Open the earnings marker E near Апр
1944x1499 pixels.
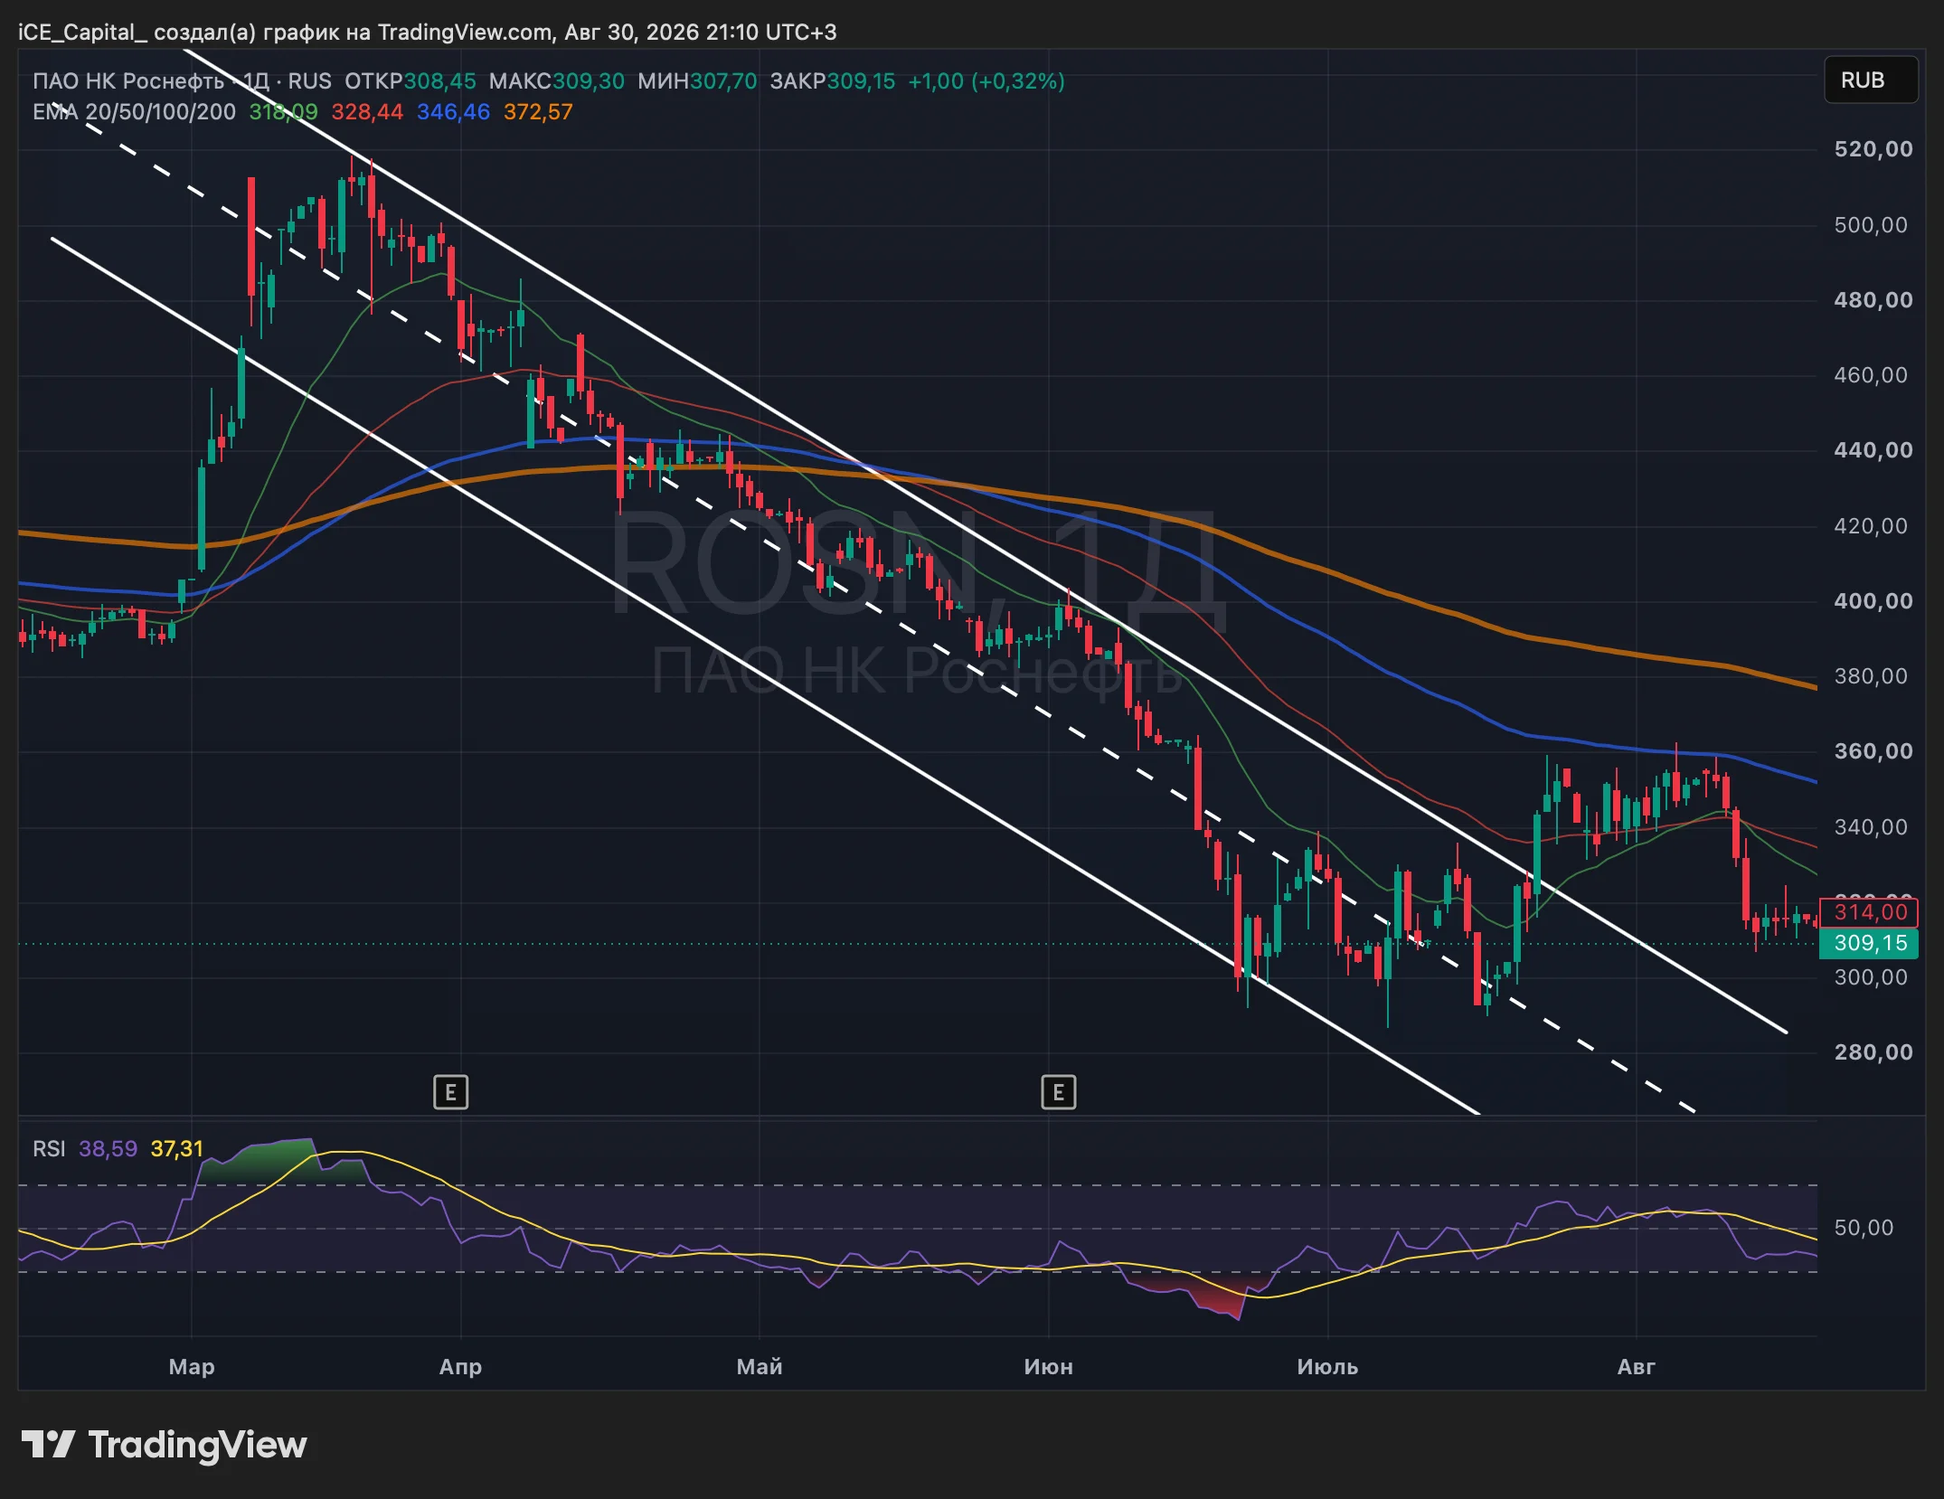[450, 1092]
